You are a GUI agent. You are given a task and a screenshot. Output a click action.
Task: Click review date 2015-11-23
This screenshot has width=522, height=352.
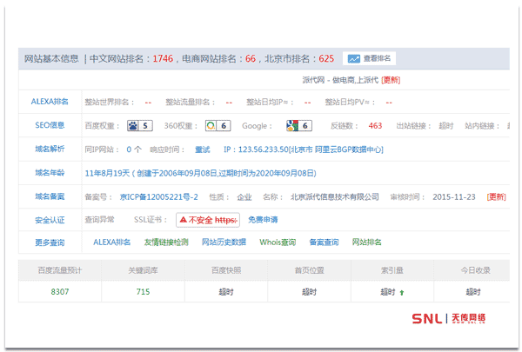(x=454, y=197)
